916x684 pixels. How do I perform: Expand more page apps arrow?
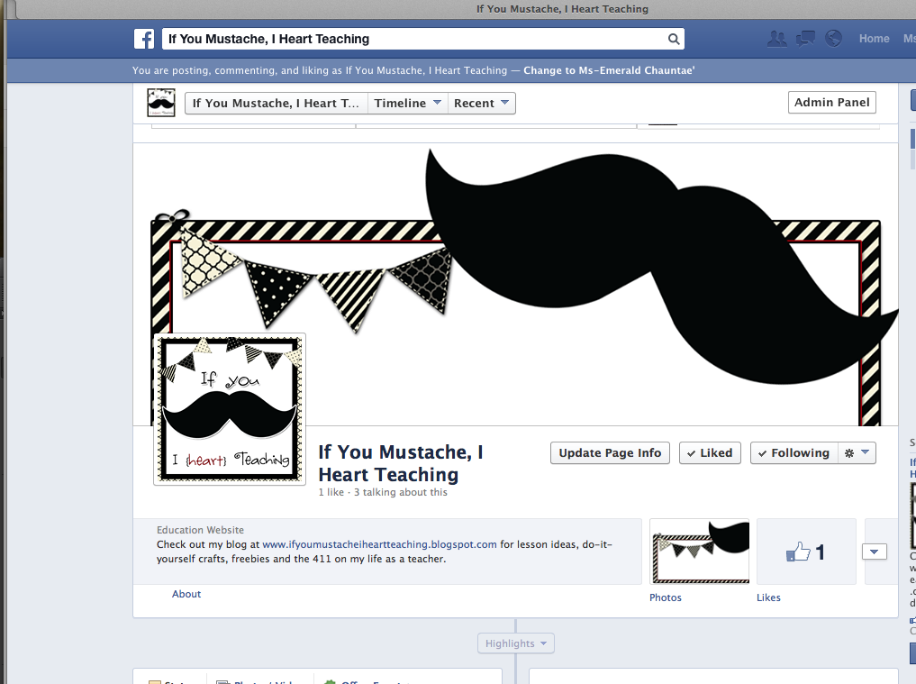pos(874,552)
